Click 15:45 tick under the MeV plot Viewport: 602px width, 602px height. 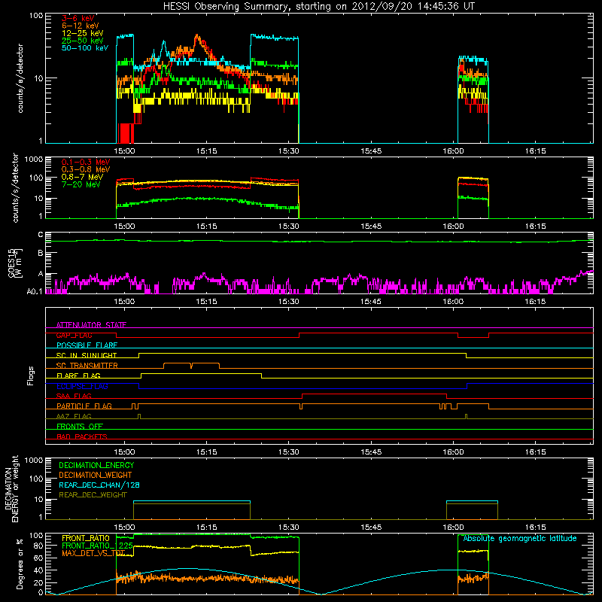click(371, 227)
